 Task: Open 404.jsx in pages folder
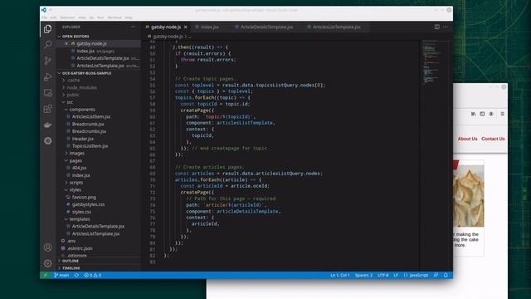tap(79, 168)
